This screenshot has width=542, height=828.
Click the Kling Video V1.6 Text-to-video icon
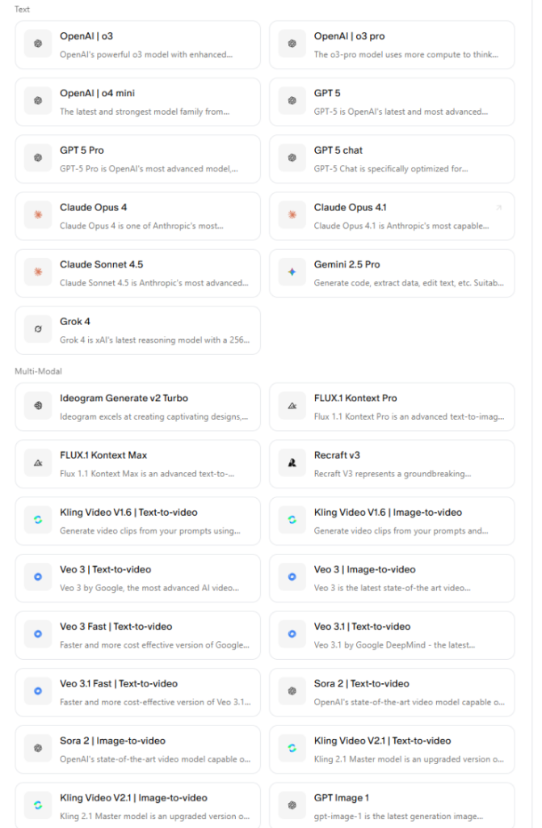38,520
